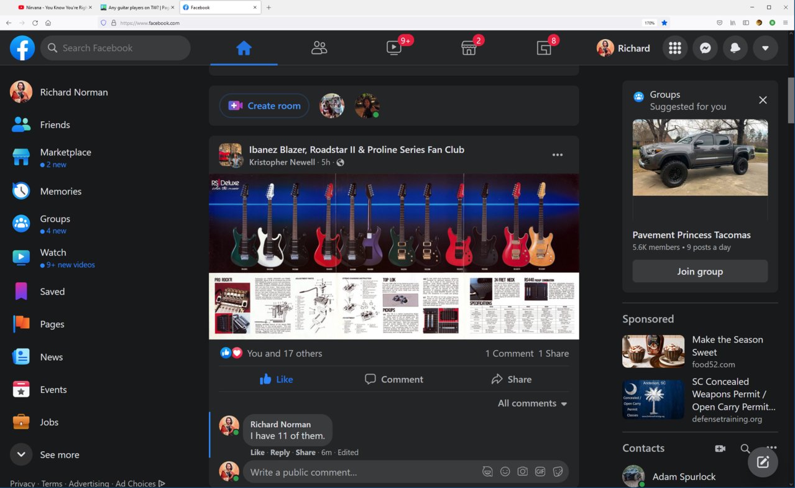795x488 pixels.
Task: Insert avatar sticker in comment
Action: coord(487,472)
